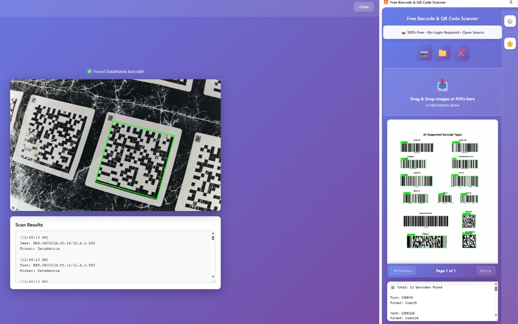The image size is (518, 324).
Task: Click the camera scan icon
Action: [424, 53]
